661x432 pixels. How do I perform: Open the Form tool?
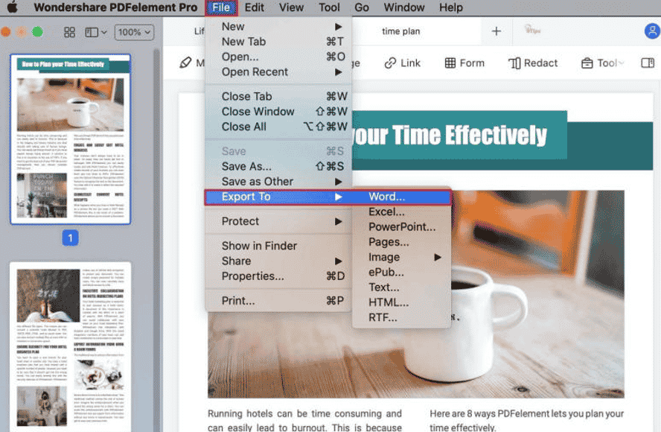pos(464,63)
